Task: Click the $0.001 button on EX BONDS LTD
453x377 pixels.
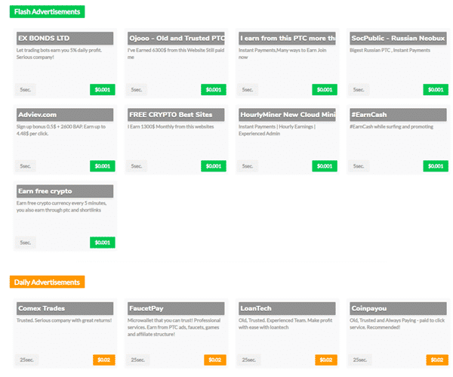Action: (102, 90)
